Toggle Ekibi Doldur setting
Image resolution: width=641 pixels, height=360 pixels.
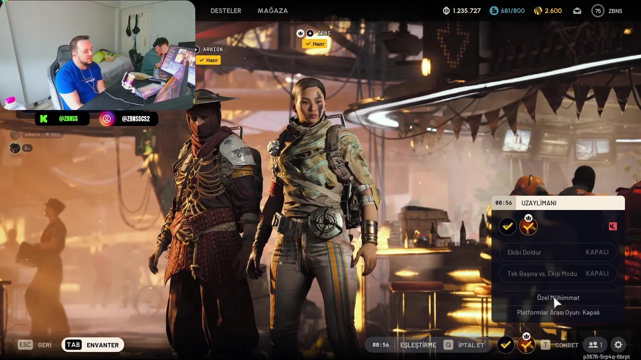tap(558, 252)
